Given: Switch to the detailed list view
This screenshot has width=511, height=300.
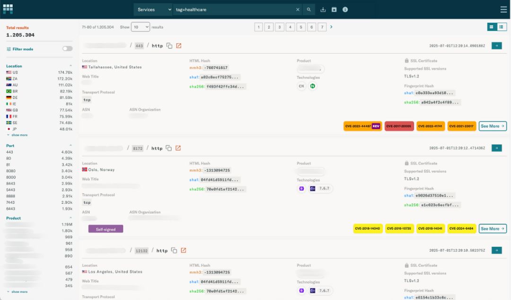Looking at the screenshot, I should point(502,27).
